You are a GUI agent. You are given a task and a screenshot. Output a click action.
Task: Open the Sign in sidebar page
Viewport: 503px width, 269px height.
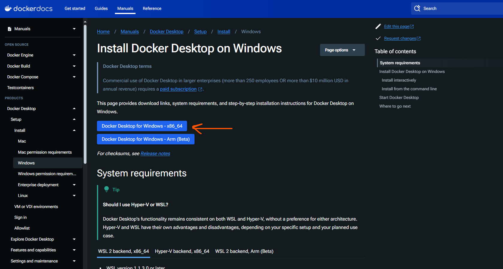20,217
